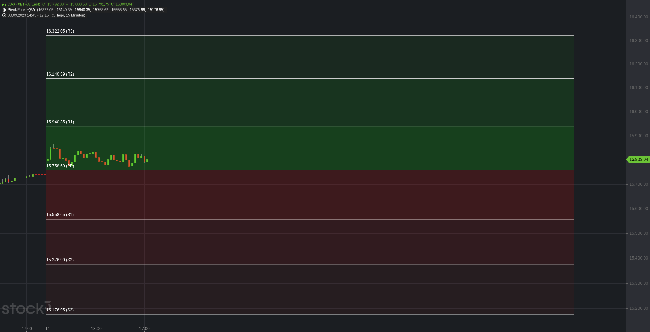Click the second 17:00 time axis label
The image size is (650, 332).
point(144,329)
